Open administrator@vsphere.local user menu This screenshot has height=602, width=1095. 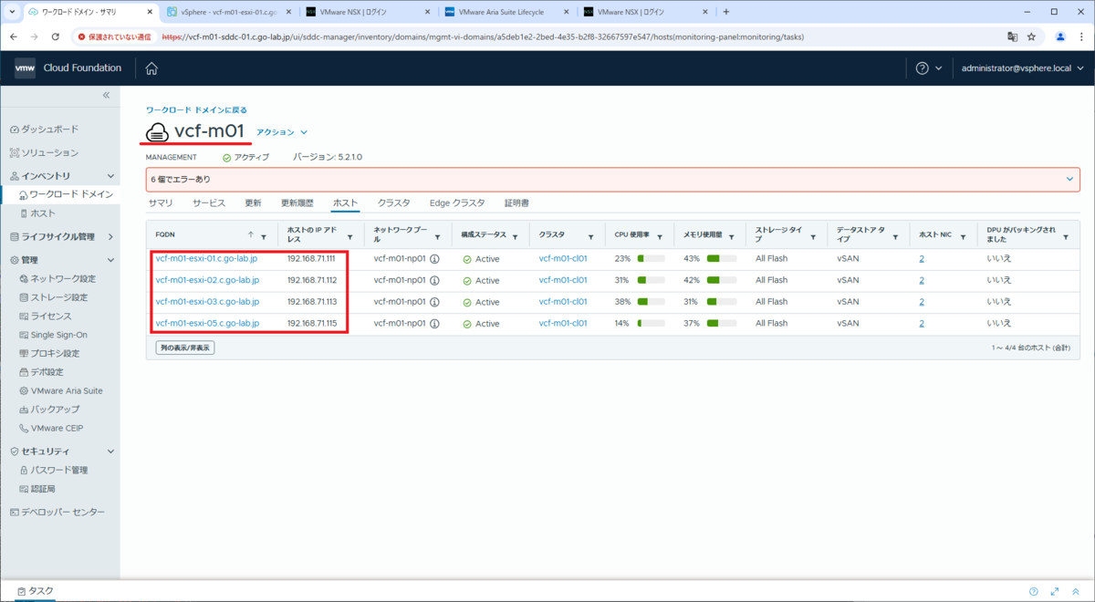point(1023,68)
